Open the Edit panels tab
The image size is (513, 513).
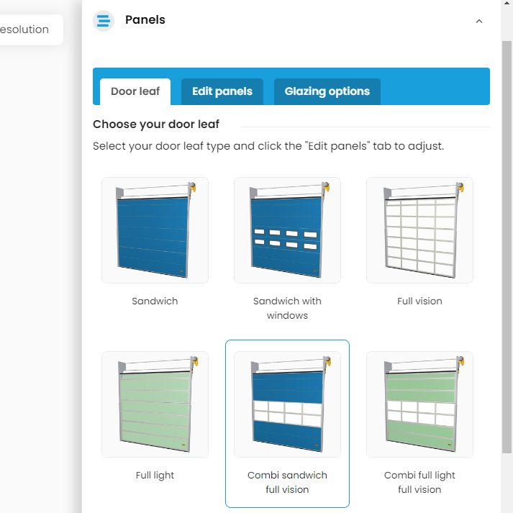coord(222,91)
